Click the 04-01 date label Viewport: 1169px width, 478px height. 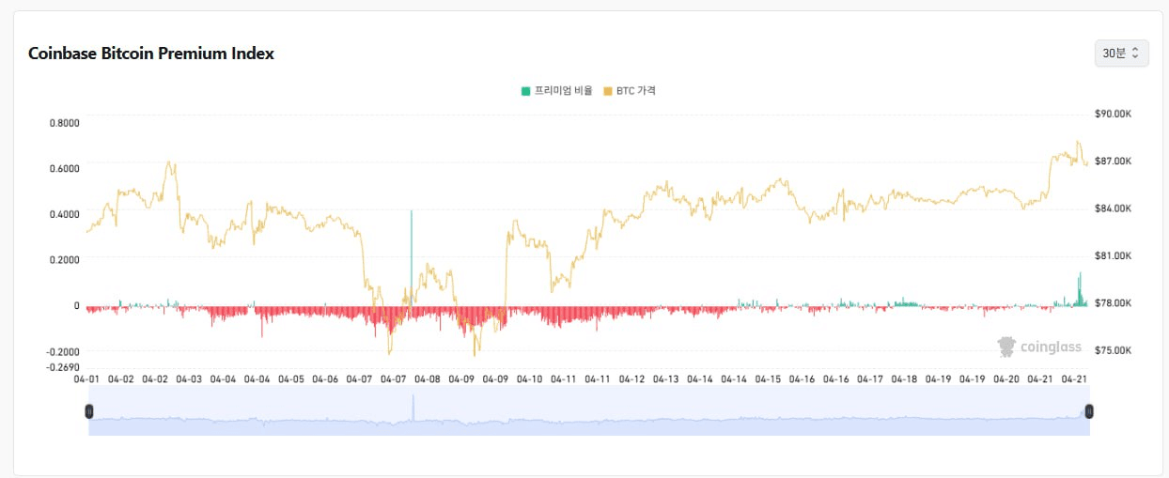pos(86,379)
